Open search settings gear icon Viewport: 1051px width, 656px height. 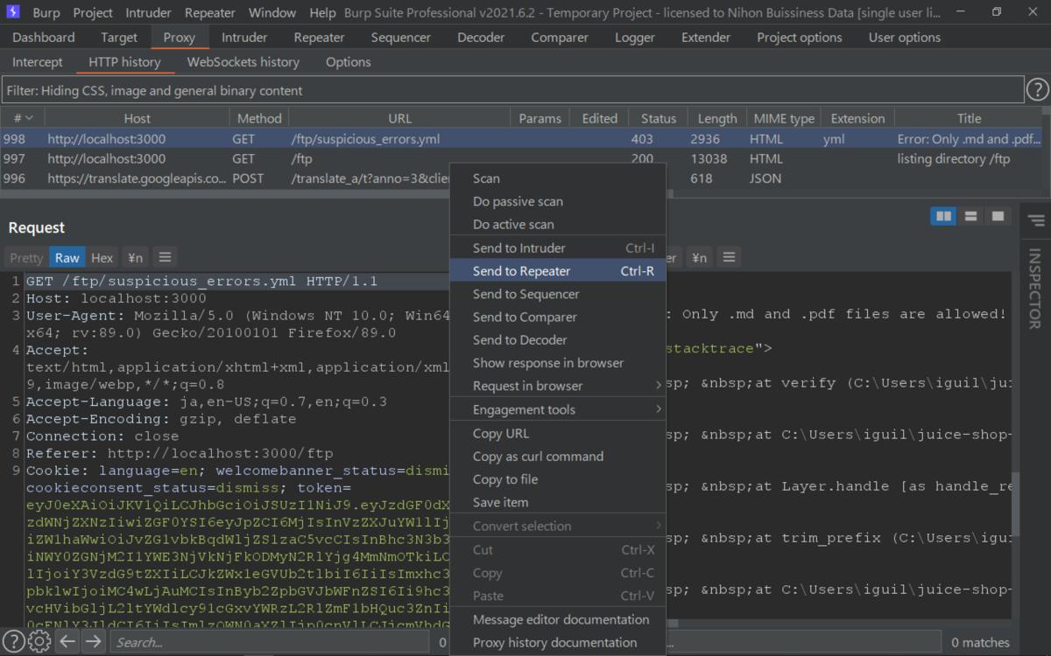pyautogui.click(x=39, y=642)
